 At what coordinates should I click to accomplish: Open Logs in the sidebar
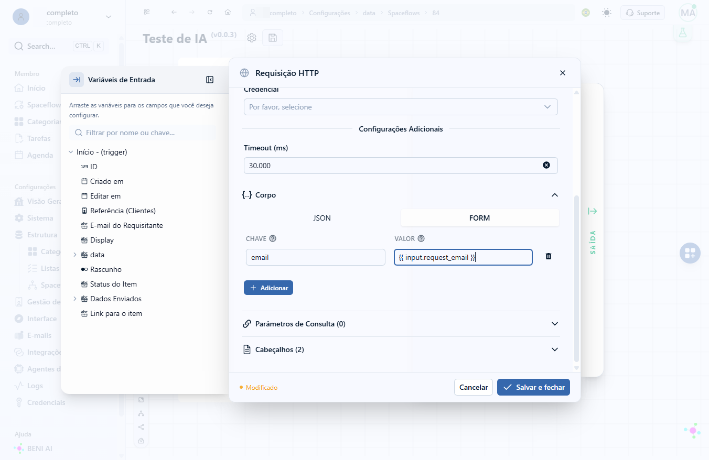coord(35,386)
